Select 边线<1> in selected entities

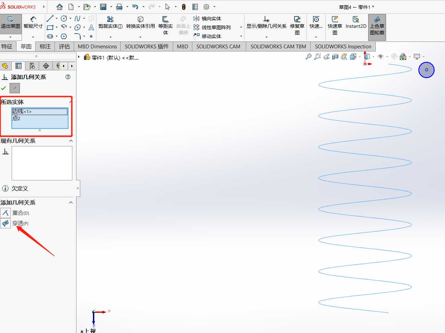[40, 111]
